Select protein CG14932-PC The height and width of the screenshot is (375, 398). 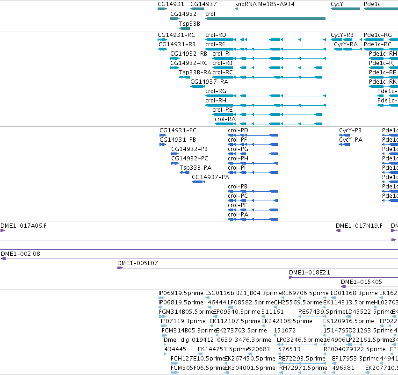coord(175,163)
